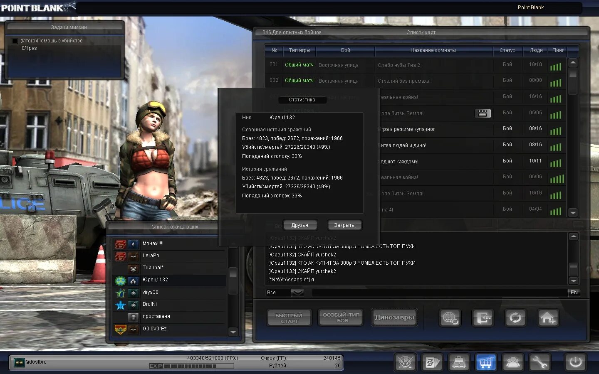Click the joystick icon in room list
The image size is (599, 374).
pos(483,113)
